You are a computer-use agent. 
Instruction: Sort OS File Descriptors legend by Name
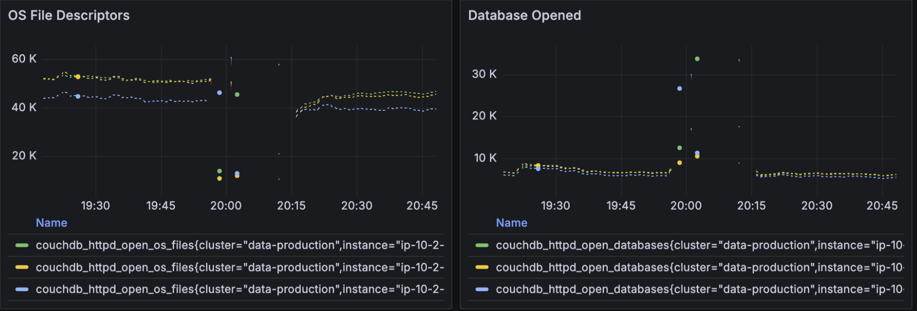point(51,223)
